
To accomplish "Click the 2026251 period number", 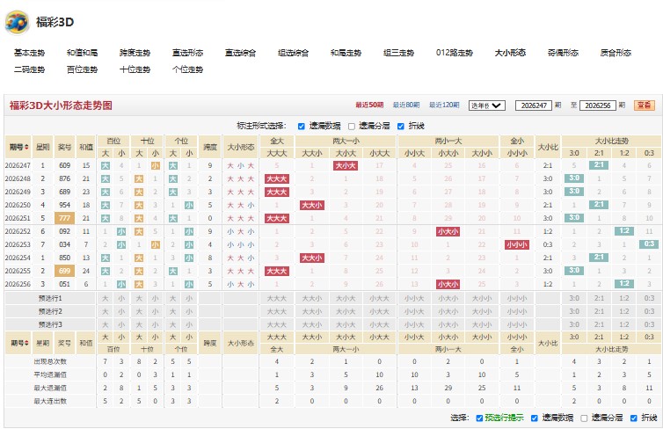I will (x=18, y=218).
